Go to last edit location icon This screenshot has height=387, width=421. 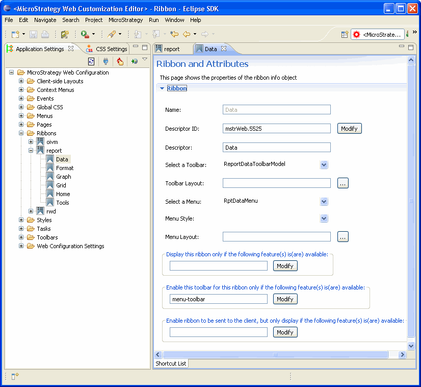click(x=174, y=34)
